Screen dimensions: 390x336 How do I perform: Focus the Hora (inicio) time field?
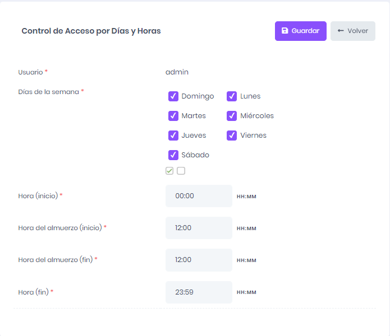(x=199, y=196)
